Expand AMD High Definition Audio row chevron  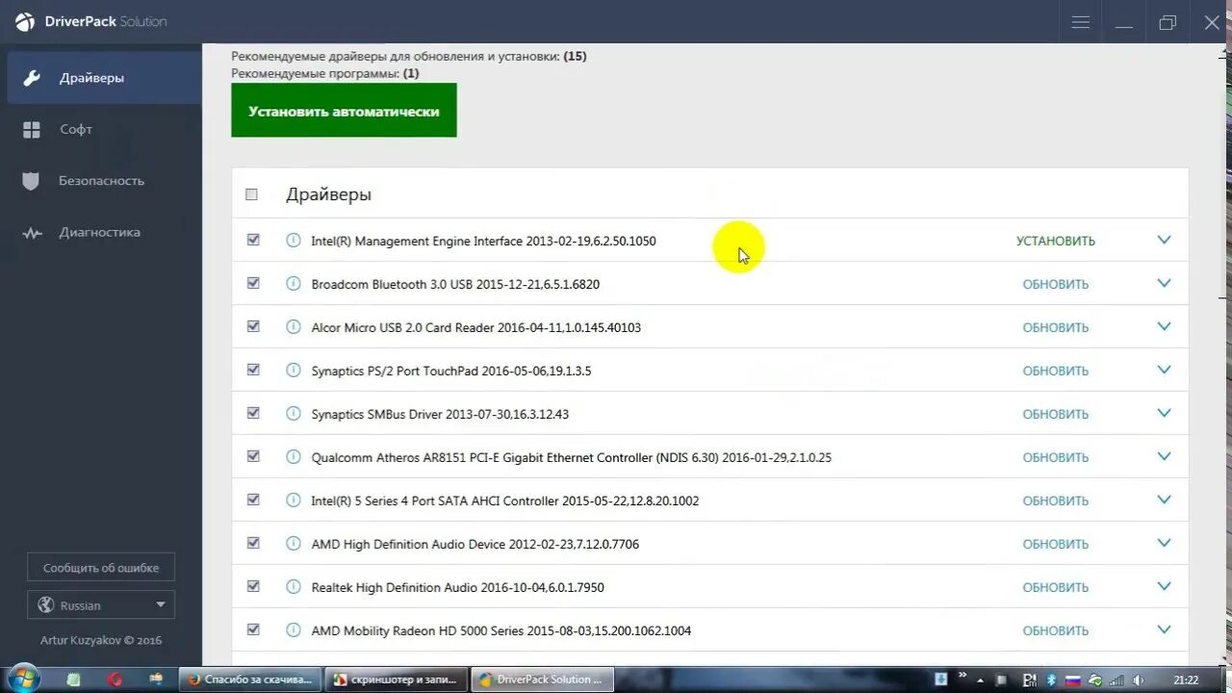pyautogui.click(x=1164, y=543)
